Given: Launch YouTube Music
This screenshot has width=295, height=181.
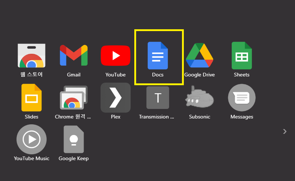Looking at the screenshot, I should coord(32,139).
